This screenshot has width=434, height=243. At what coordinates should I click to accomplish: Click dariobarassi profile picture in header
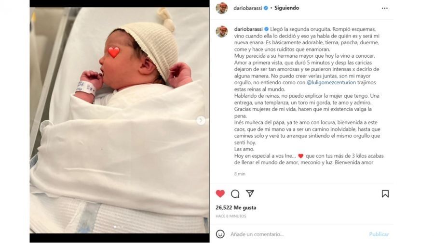pos(222,8)
